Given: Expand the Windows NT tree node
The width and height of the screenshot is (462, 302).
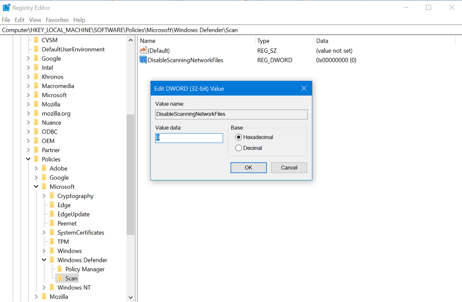Looking at the screenshot, I should (x=44, y=287).
